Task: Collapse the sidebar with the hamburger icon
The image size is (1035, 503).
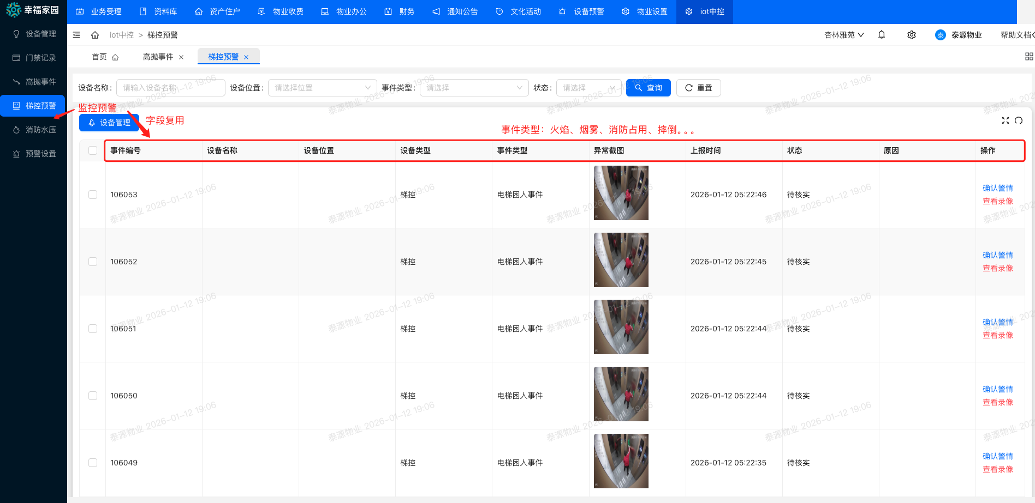Action: [76, 35]
